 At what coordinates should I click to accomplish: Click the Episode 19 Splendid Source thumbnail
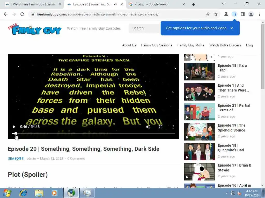point(200,132)
